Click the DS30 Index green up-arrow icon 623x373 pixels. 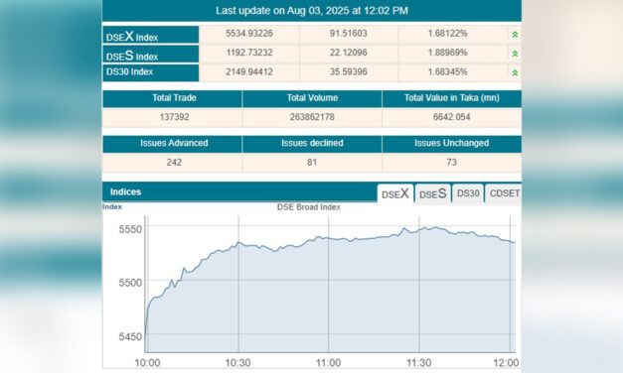[x=515, y=72]
